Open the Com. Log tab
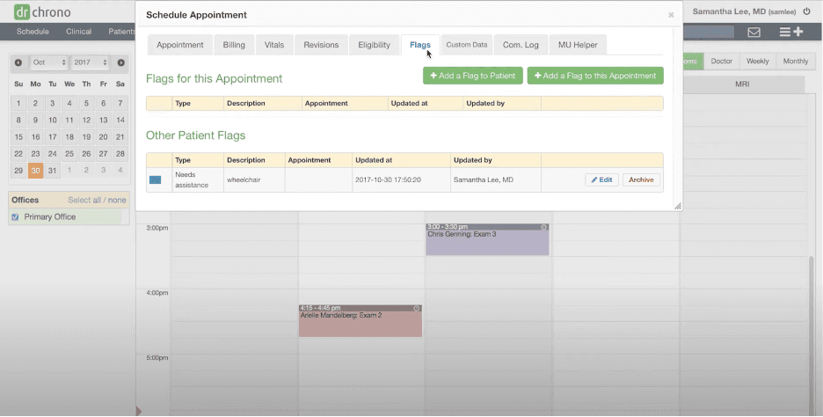Image resolution: width=823 pixels, height=417 pixels. (520, 45)
